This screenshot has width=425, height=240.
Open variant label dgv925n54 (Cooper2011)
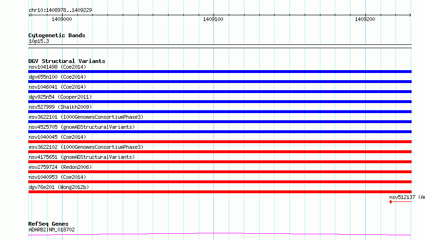pos(60,97)
